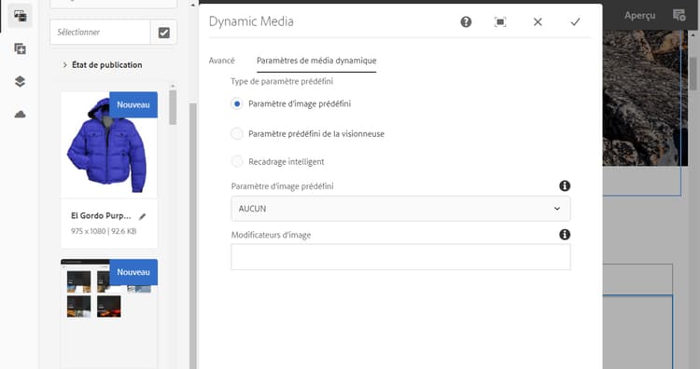Open the Assets panel icon in side rail
Viewport: 700px width, 369px height.
pyautogui.click(x=21, y=16)
